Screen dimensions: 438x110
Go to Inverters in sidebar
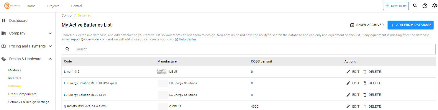[15, 78]
